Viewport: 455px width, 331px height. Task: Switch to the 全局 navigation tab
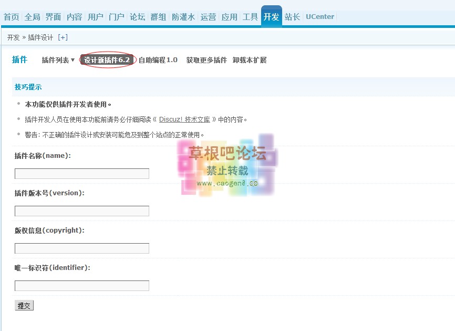(x=32, y=17)
